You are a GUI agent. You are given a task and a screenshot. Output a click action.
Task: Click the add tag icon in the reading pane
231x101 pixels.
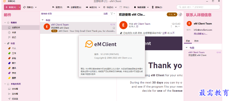pyautogui.click(x=180, y=14)
